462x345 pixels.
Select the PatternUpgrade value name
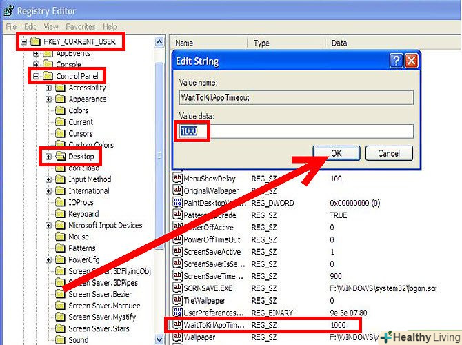[210, 215]
